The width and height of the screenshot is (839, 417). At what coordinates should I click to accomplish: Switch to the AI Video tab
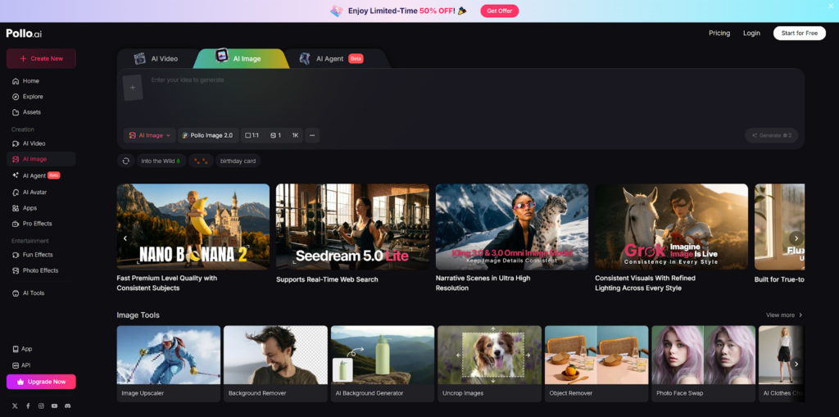(156, 59)
